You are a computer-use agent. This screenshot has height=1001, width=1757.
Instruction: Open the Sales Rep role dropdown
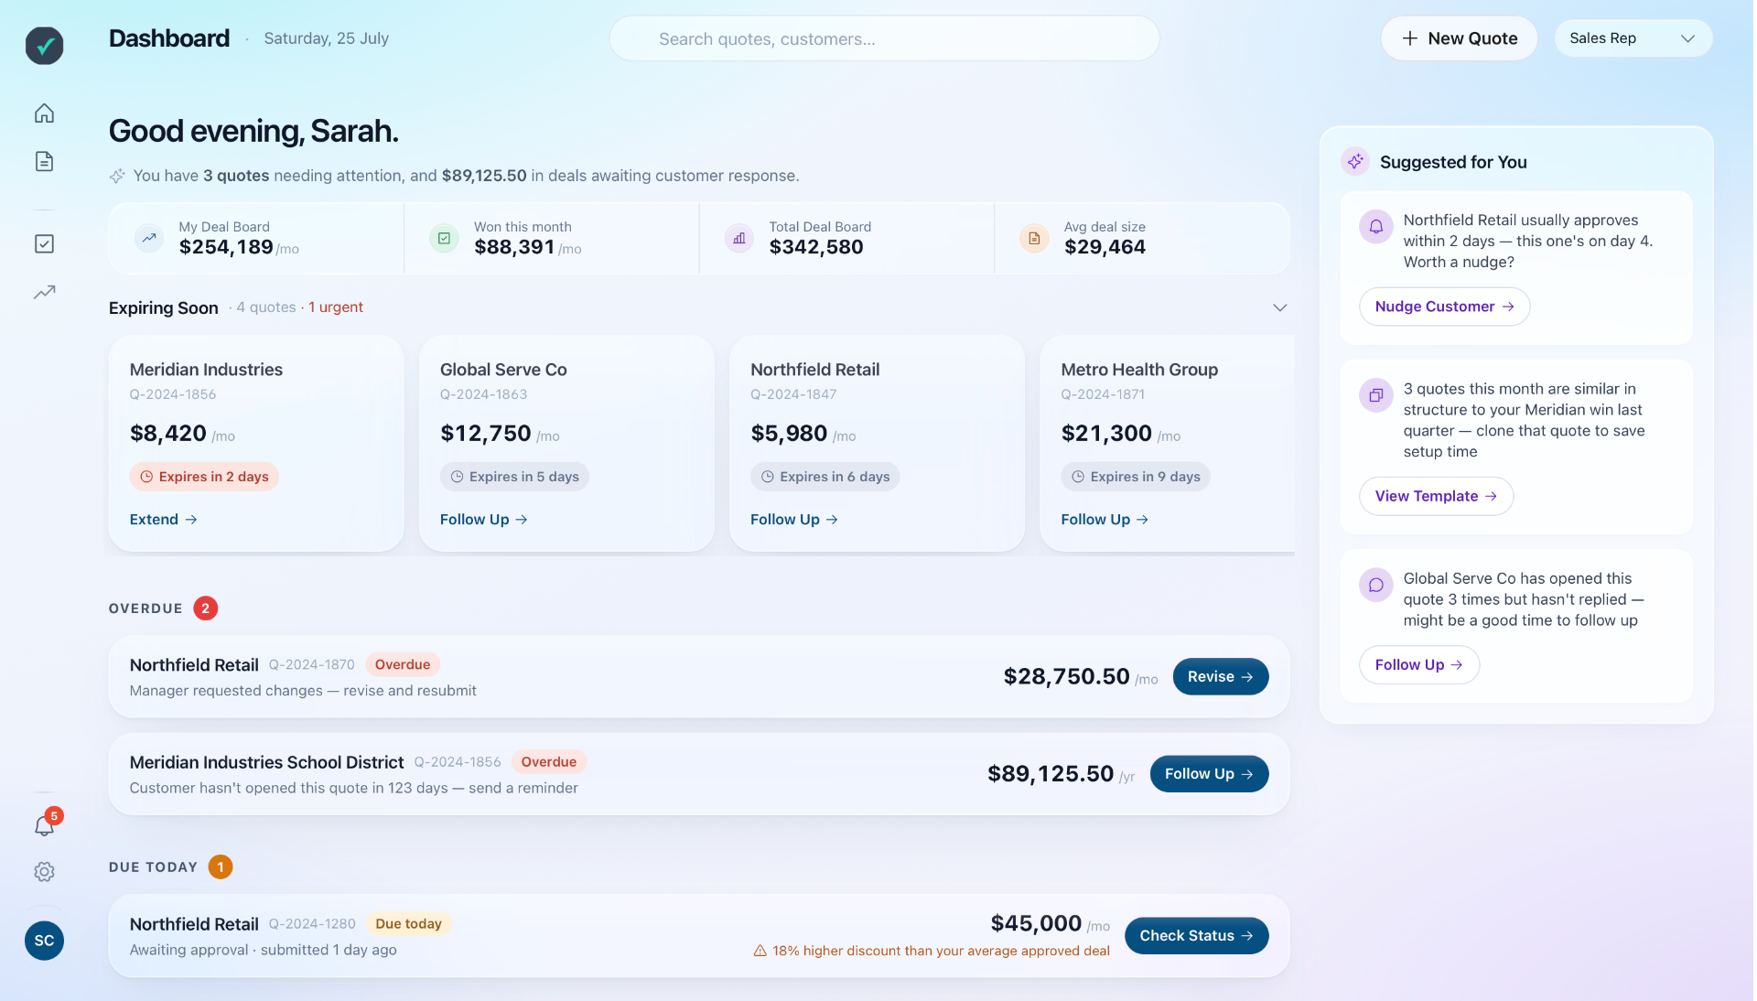[1633, 38]
